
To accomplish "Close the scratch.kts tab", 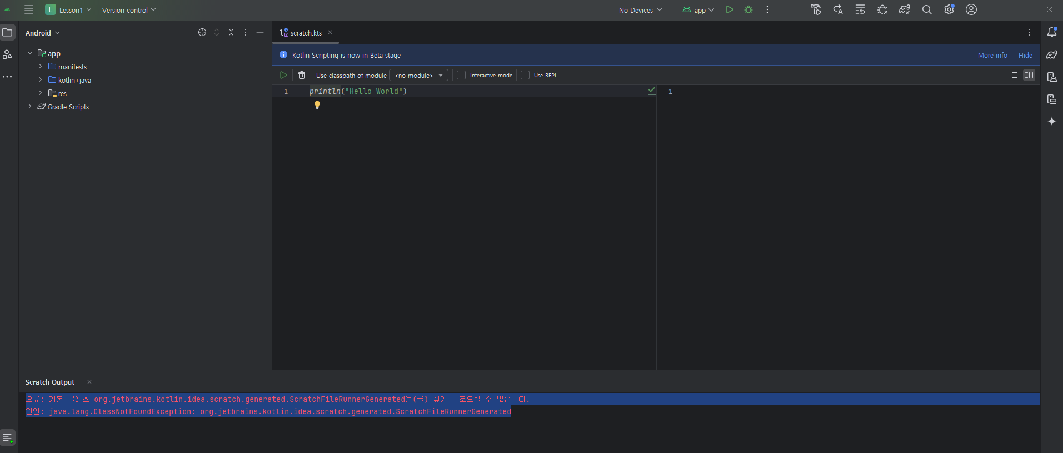I will tap(330, 32).
